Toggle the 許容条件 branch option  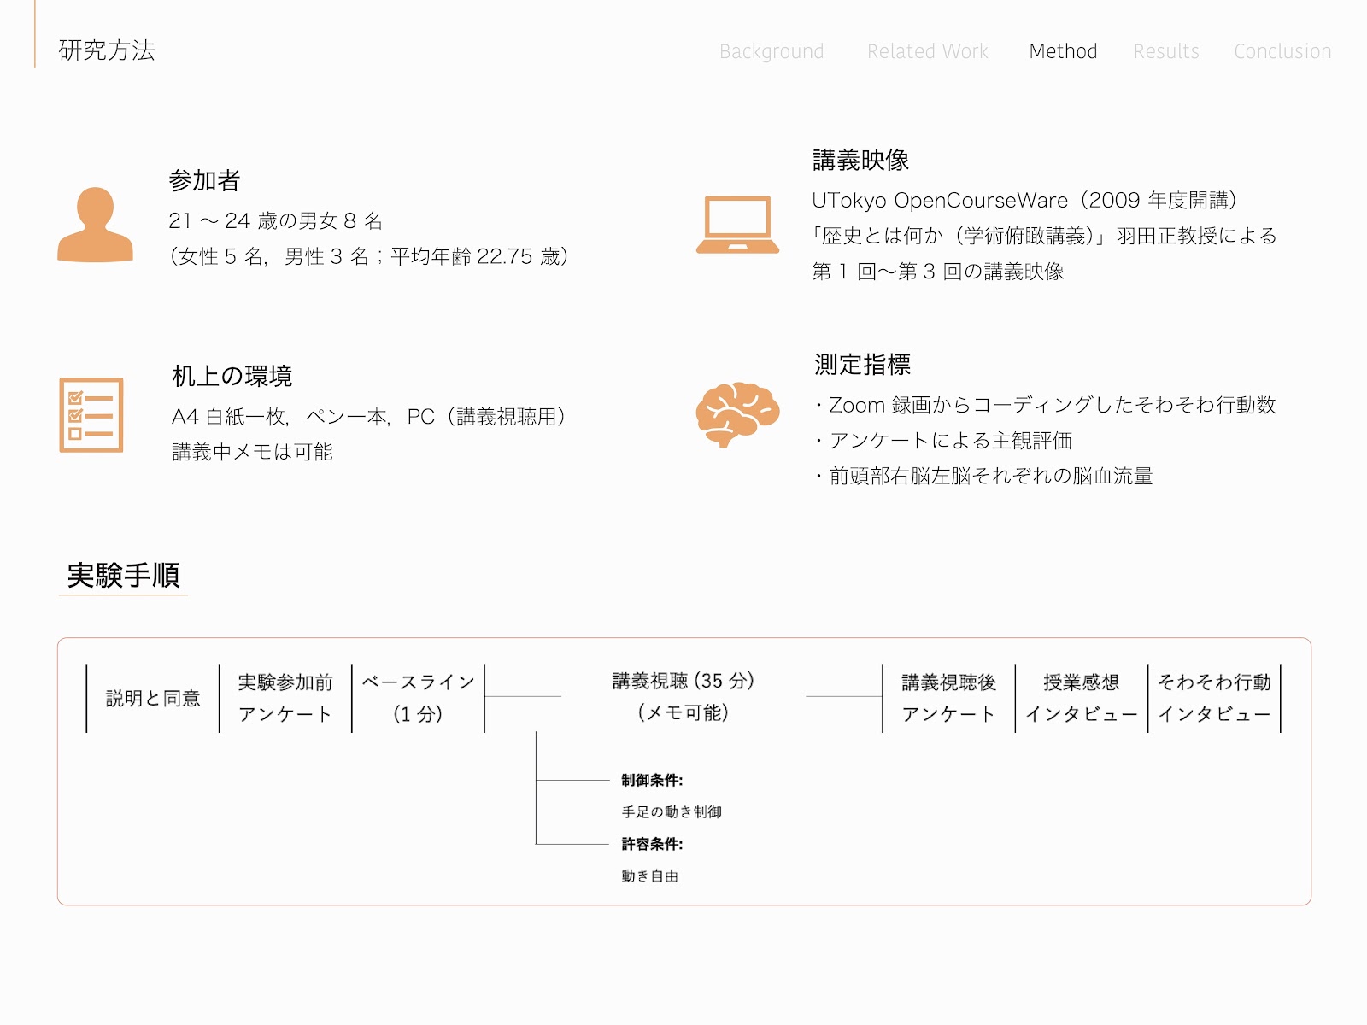pos(650,846)
